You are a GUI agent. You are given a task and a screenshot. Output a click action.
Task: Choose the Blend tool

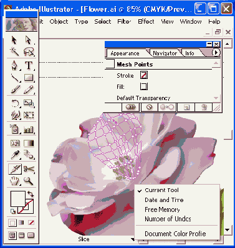(29, 155)
